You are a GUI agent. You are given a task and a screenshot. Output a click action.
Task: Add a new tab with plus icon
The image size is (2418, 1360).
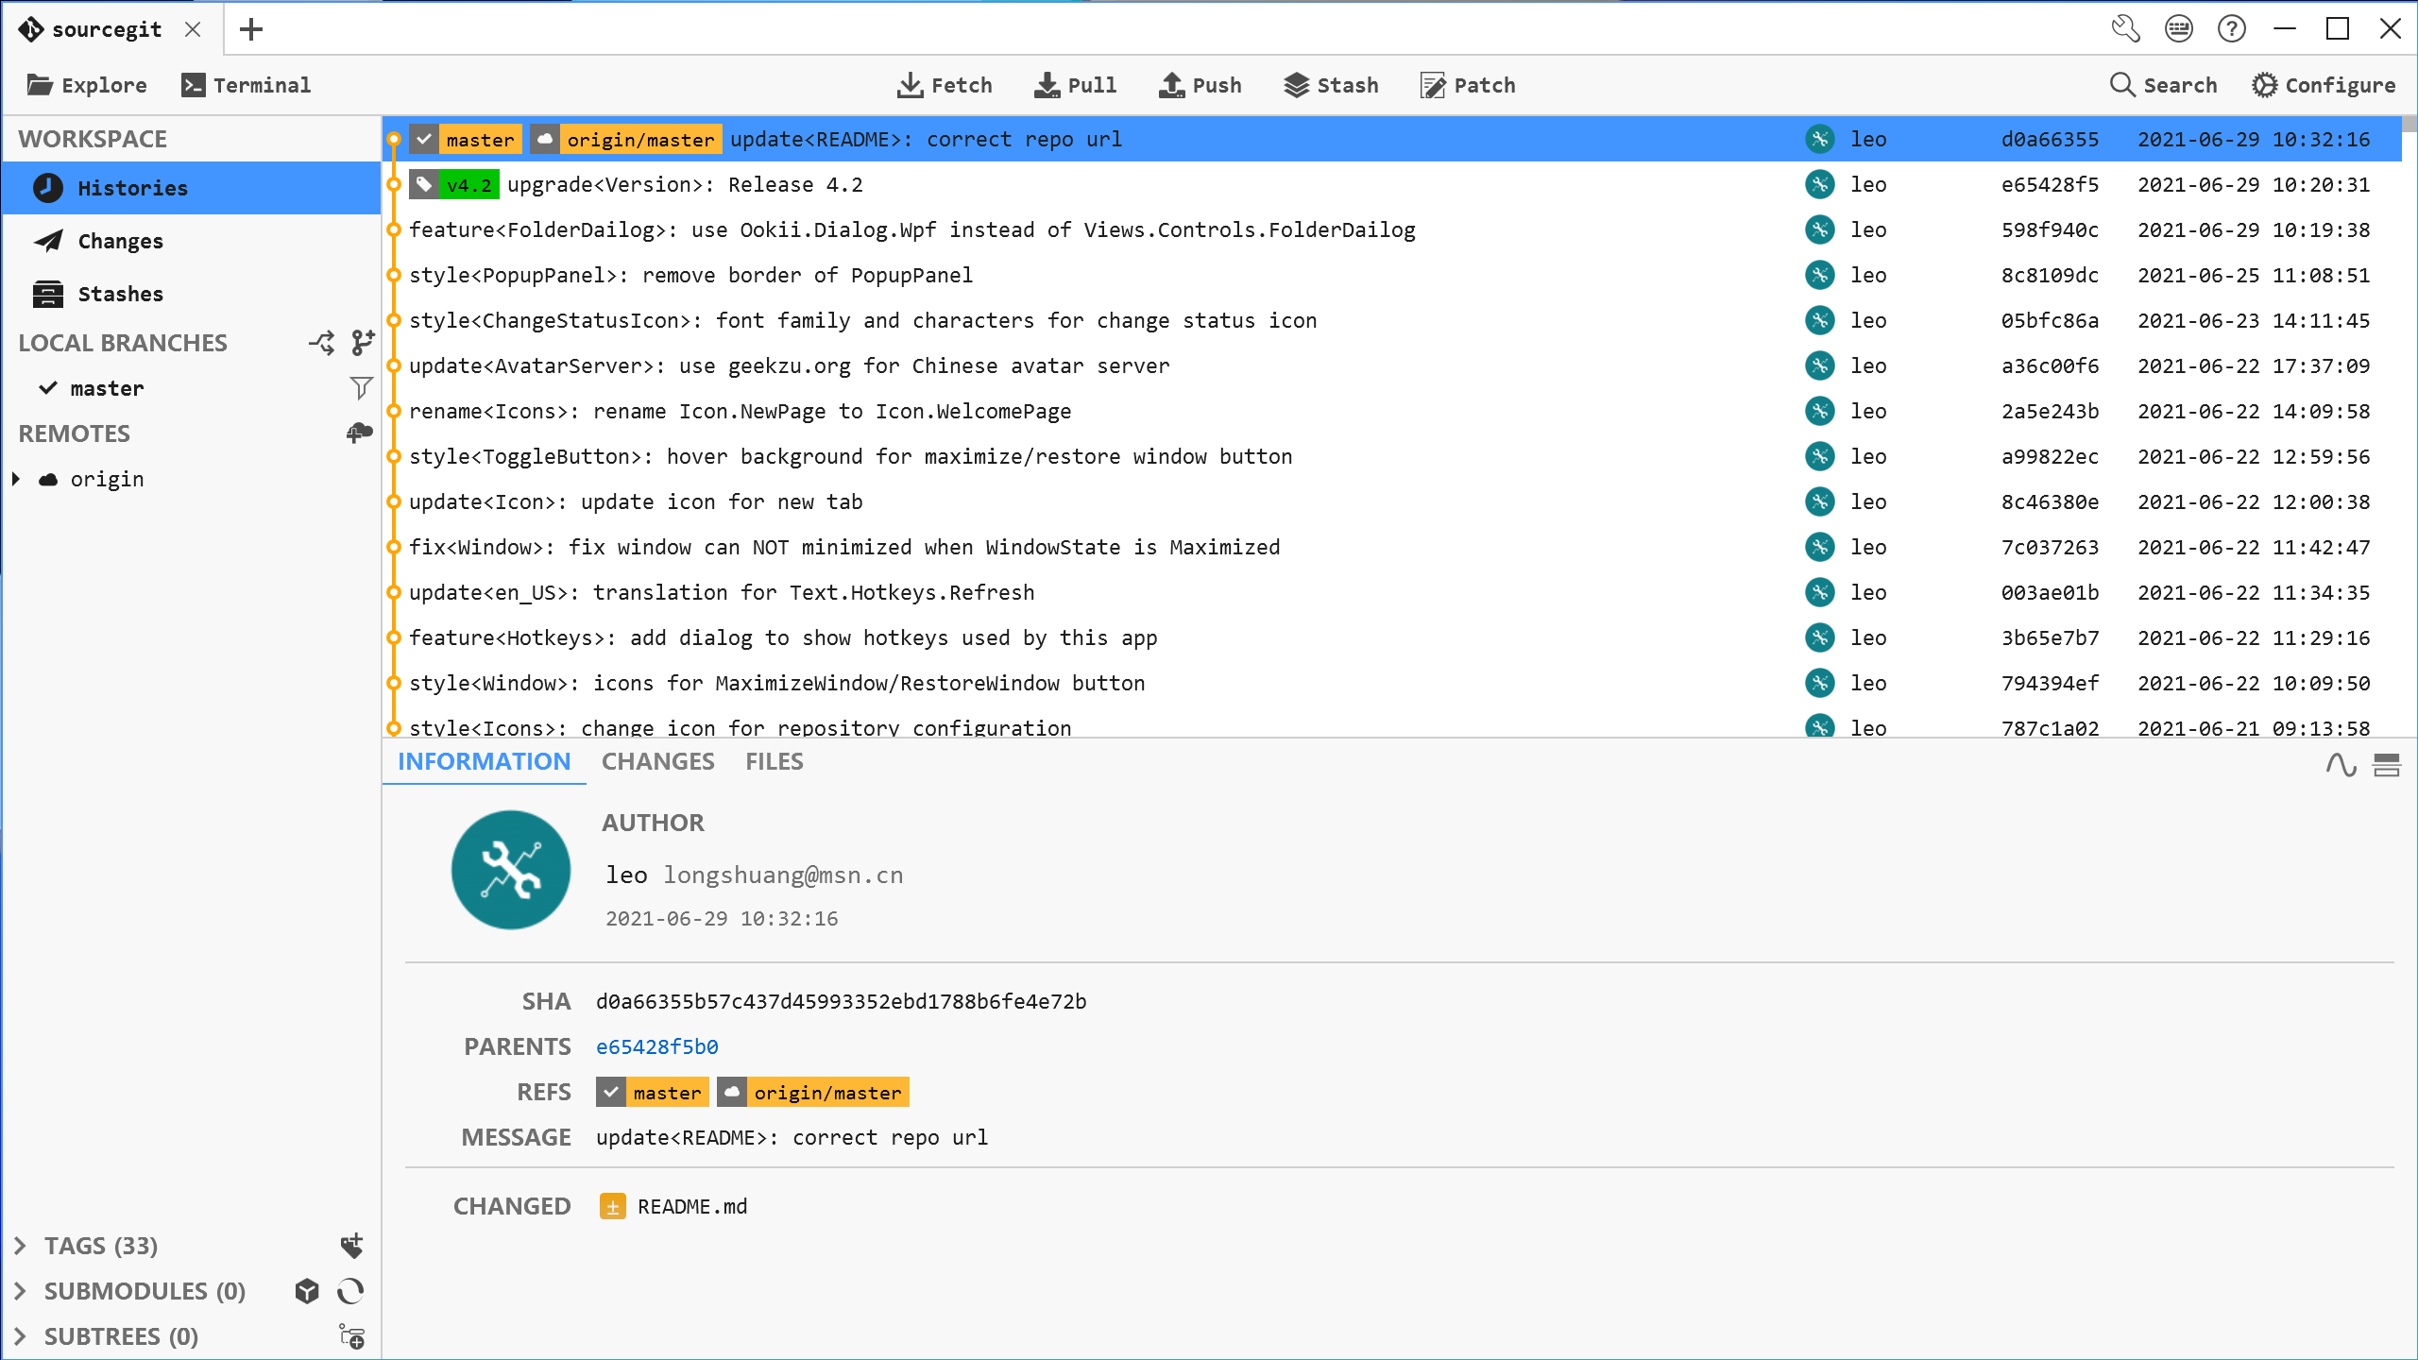(251, 29)
